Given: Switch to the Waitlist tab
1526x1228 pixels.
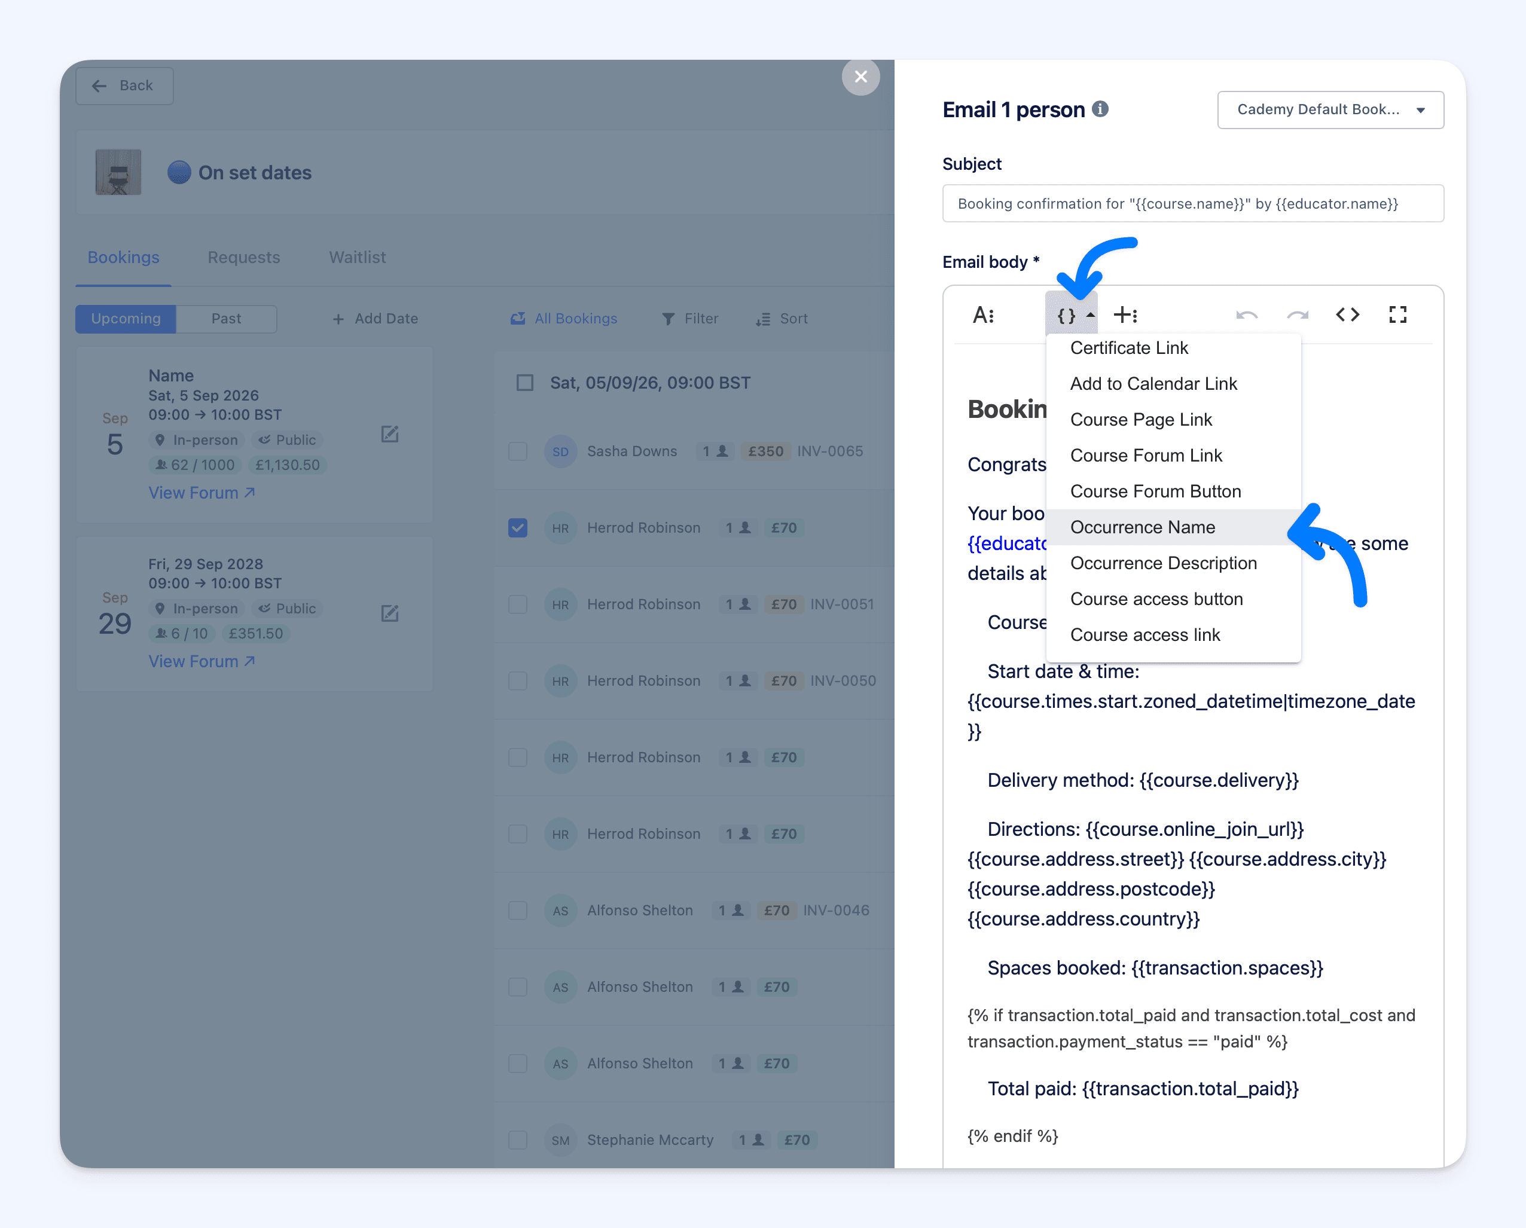Looking at the screenshot, I should coord(357,257).
